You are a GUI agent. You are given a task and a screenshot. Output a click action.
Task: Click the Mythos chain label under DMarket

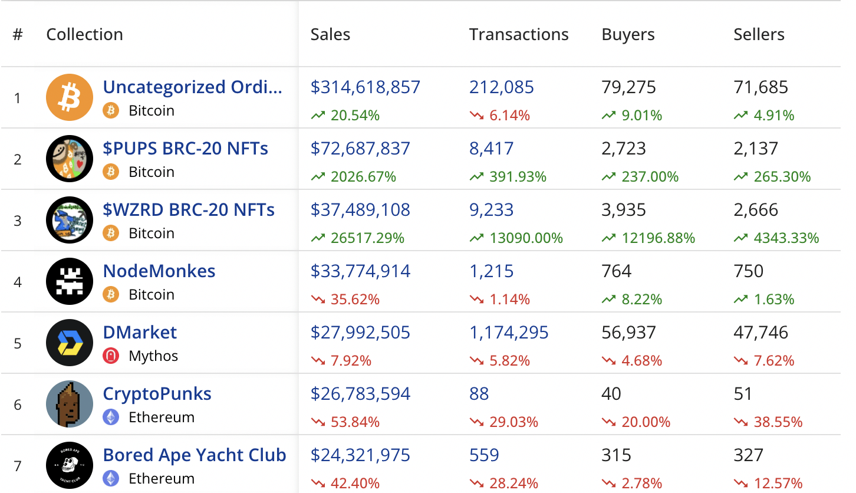(153, 356)
